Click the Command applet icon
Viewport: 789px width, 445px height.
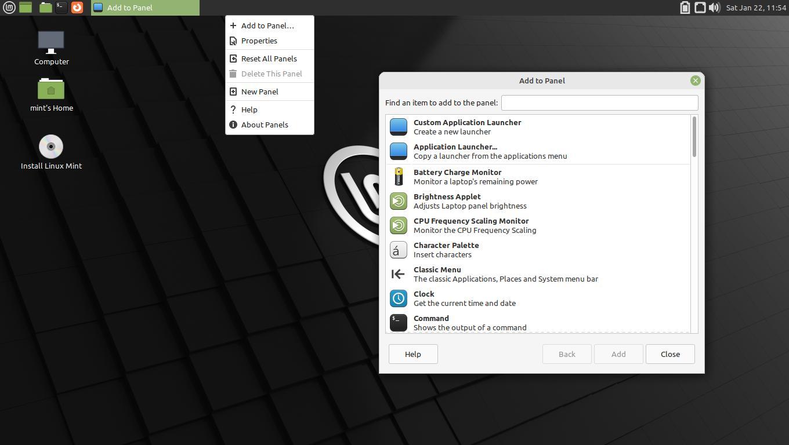(x=398, y=322)
